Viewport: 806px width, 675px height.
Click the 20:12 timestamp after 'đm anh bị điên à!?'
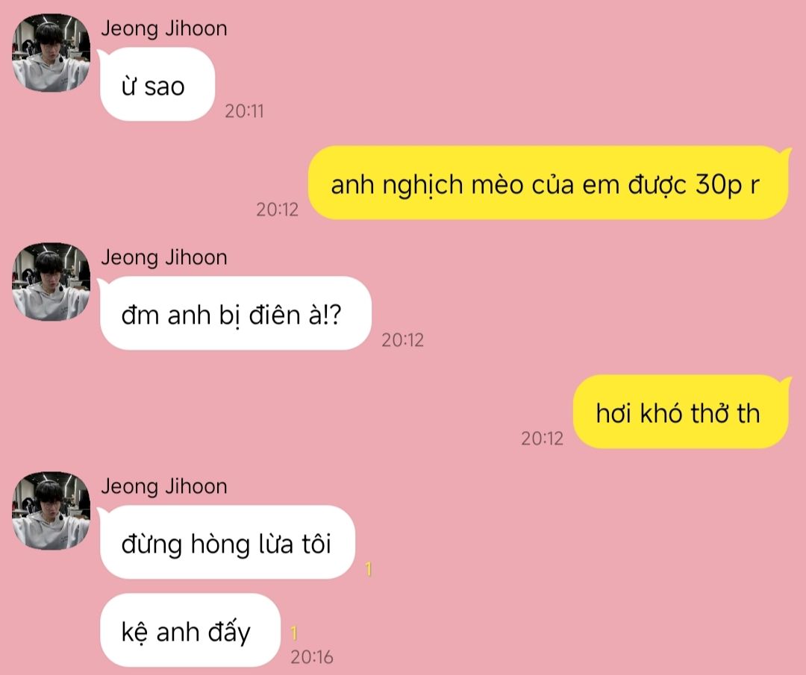(402, 340)
